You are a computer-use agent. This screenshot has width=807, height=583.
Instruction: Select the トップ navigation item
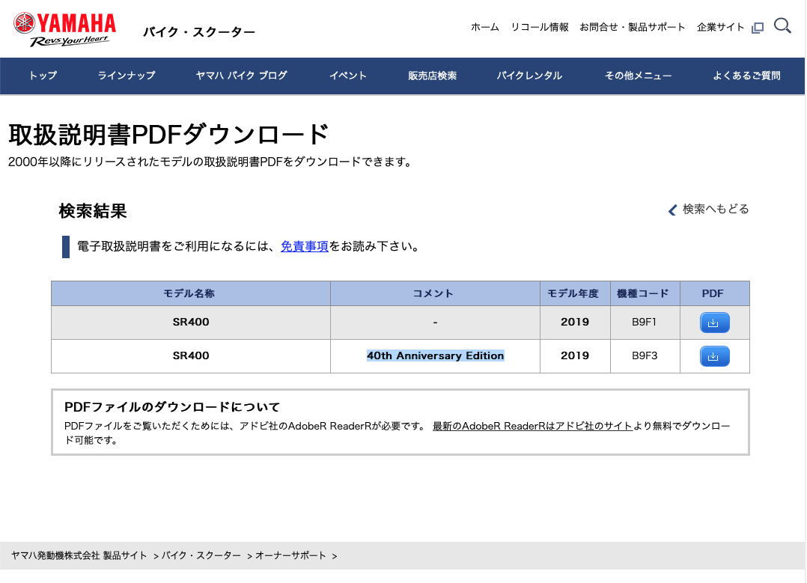(x=43, y=76)
